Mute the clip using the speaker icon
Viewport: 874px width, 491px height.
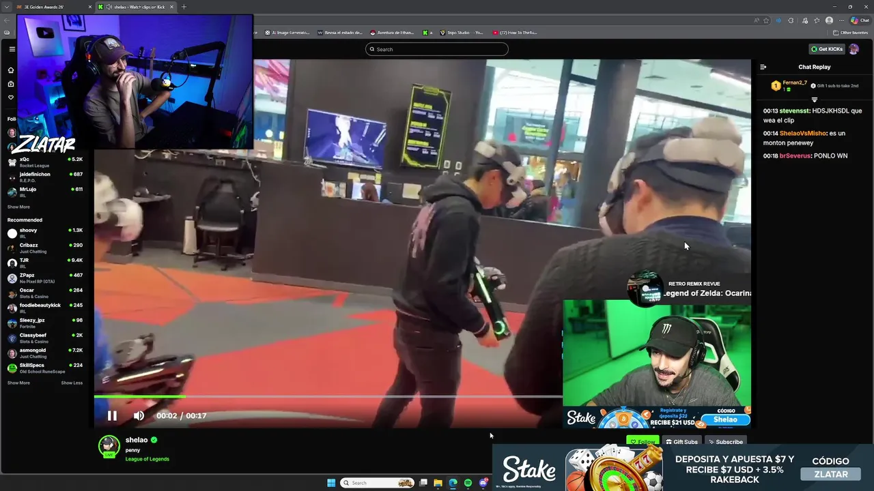(139, 415)
